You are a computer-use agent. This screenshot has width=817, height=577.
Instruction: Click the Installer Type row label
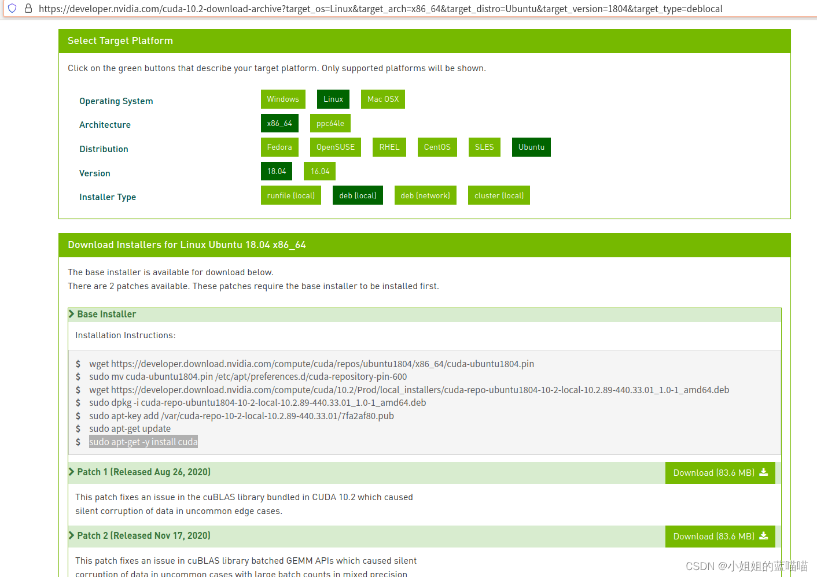(x=108, y=197)
